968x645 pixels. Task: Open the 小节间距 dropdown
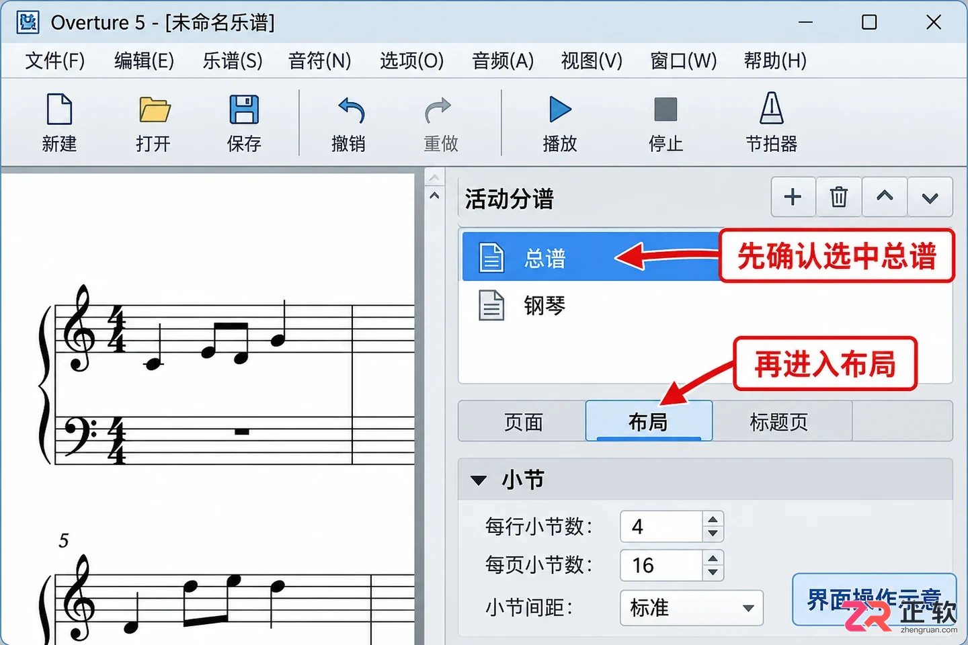click(x=692, y=607)
